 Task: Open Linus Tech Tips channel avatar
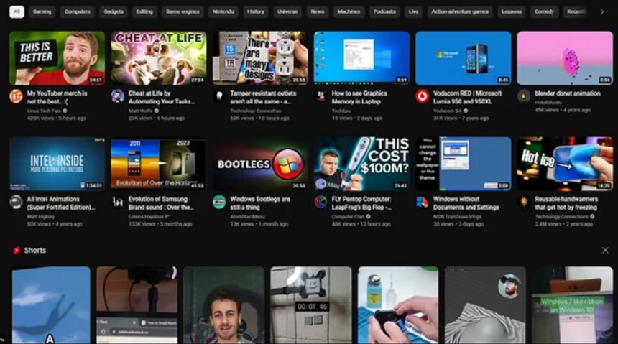[16, 96]
